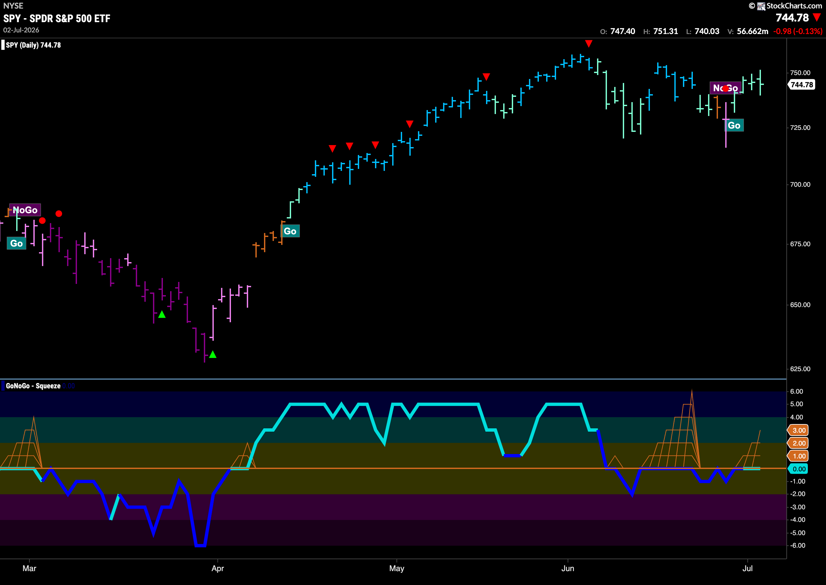This screenshot has width=826, height=585.
Task: Click the cyan 0.00 oscillator value tag
Action: click(798, 469)
